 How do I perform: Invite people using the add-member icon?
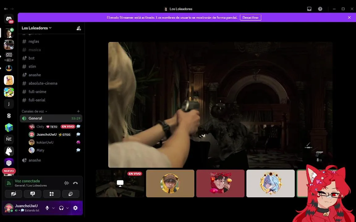(79, 28)
